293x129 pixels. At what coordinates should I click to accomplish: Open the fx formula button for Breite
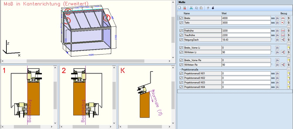(x=277, y=18)
